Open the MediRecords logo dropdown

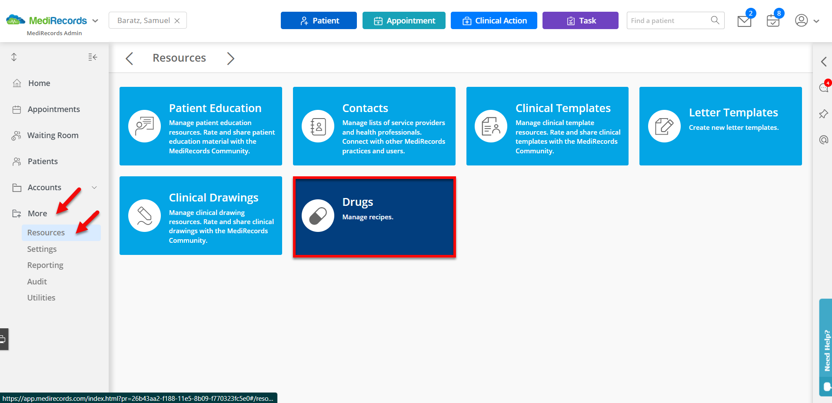(96, 20)
